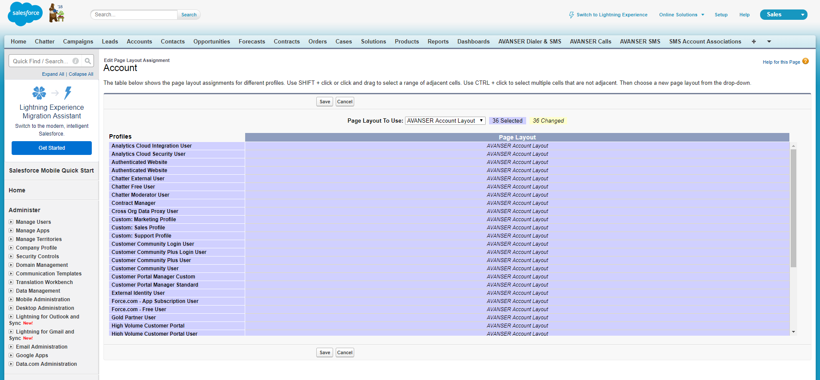Image resolution: width=820 pixels, height=380 pixels.
Task: Click the header search input field
Action: pos(134,15)
